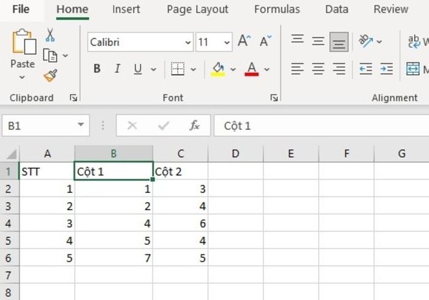
Task: Open Font settings dialog launcher
Action: (274, 97)
